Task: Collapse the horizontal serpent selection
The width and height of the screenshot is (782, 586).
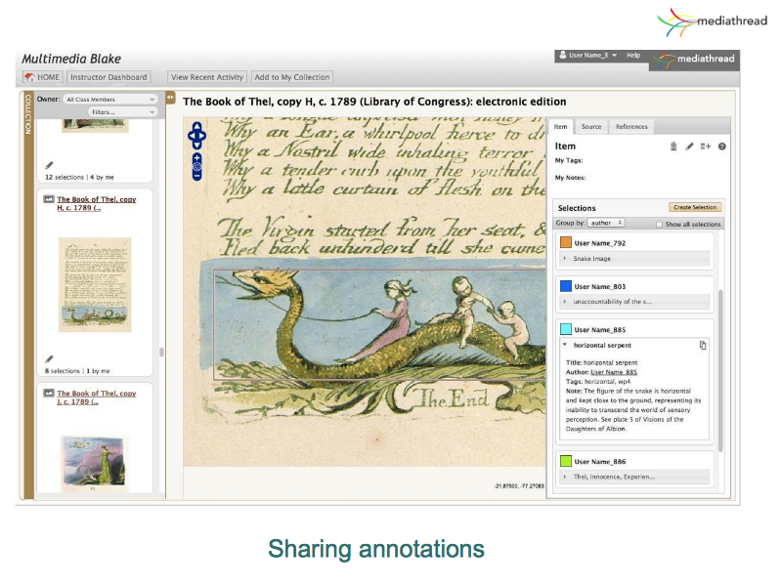Action: coord(565,346)
